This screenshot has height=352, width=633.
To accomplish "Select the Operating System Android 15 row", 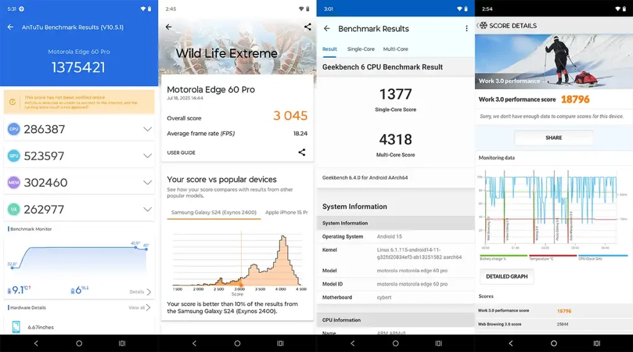I will pos(396,236).
